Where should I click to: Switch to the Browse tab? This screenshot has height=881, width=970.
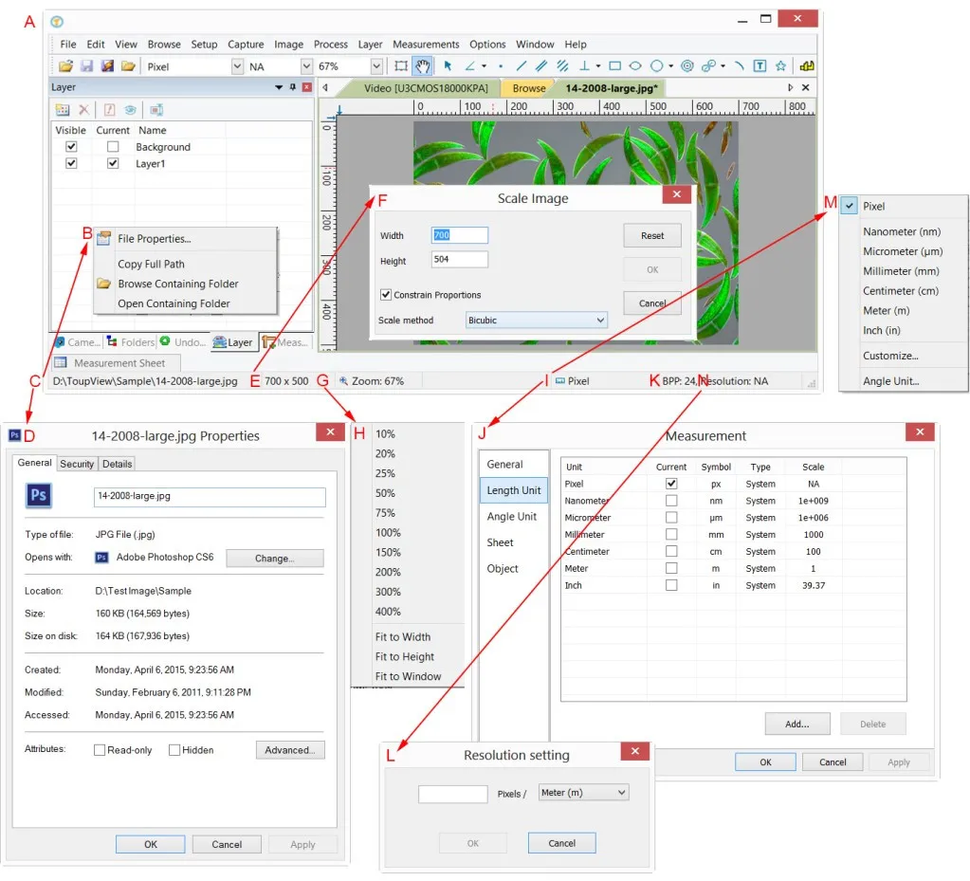(529, 88)
